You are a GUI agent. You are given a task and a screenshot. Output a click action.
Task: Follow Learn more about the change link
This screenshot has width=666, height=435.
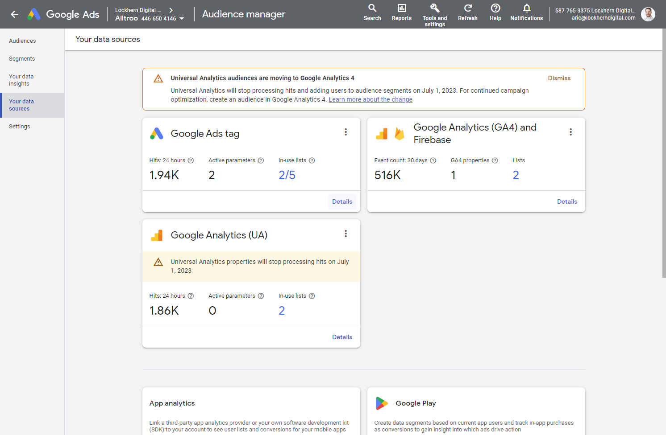pyautogui.click(x=370, y=99)
